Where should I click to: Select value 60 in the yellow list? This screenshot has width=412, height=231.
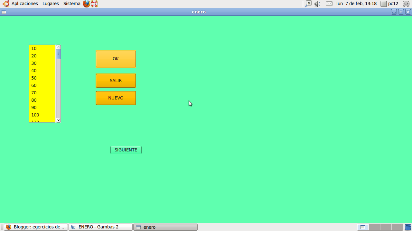tap(42, 85)
